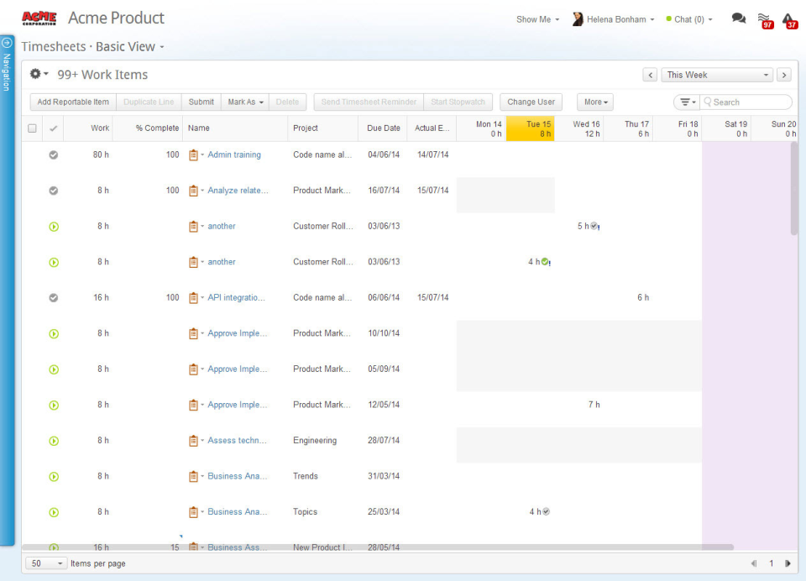Click the clipboard icon beside Admin training
This screenshot has width=806, height=581.
[194, 154]
